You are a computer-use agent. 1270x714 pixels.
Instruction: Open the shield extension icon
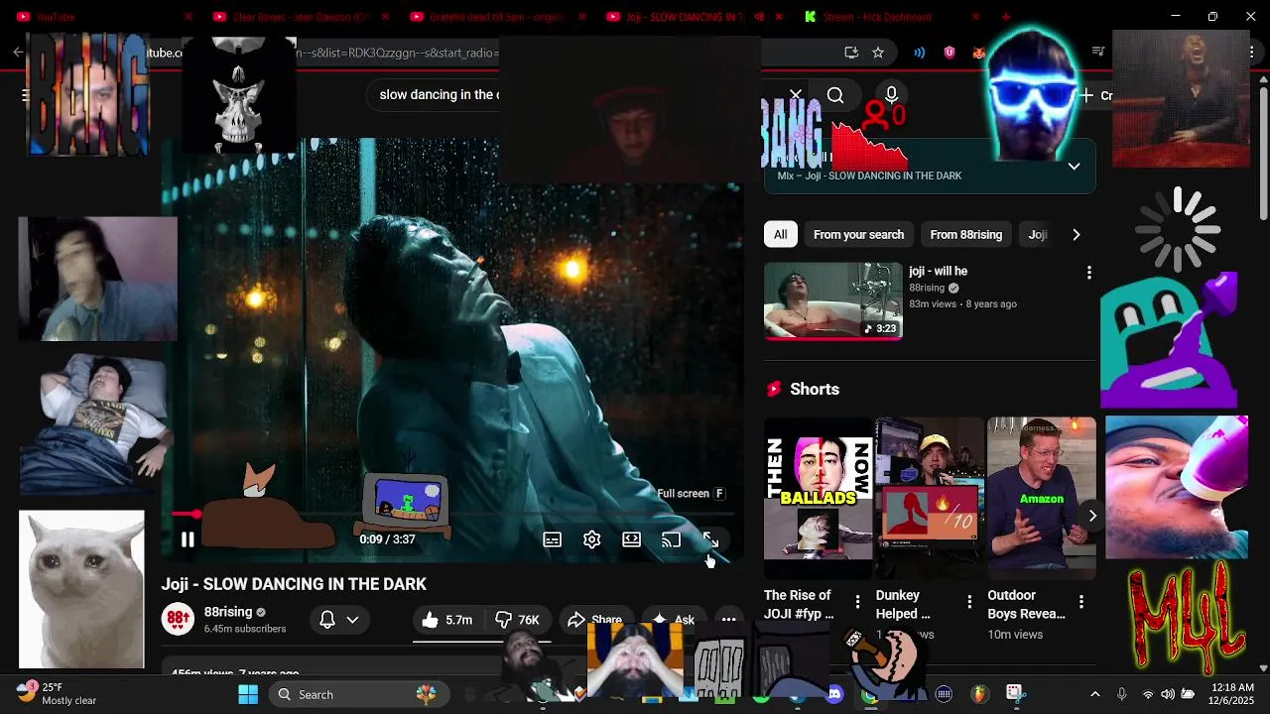[x=950, y=53]
